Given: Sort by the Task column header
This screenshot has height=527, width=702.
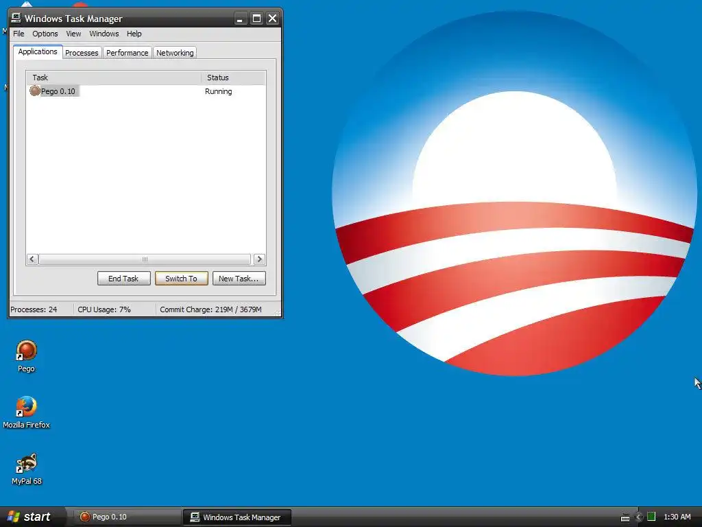Looking at the screenshot, I should pyautogui.click(x=114, y=78).
